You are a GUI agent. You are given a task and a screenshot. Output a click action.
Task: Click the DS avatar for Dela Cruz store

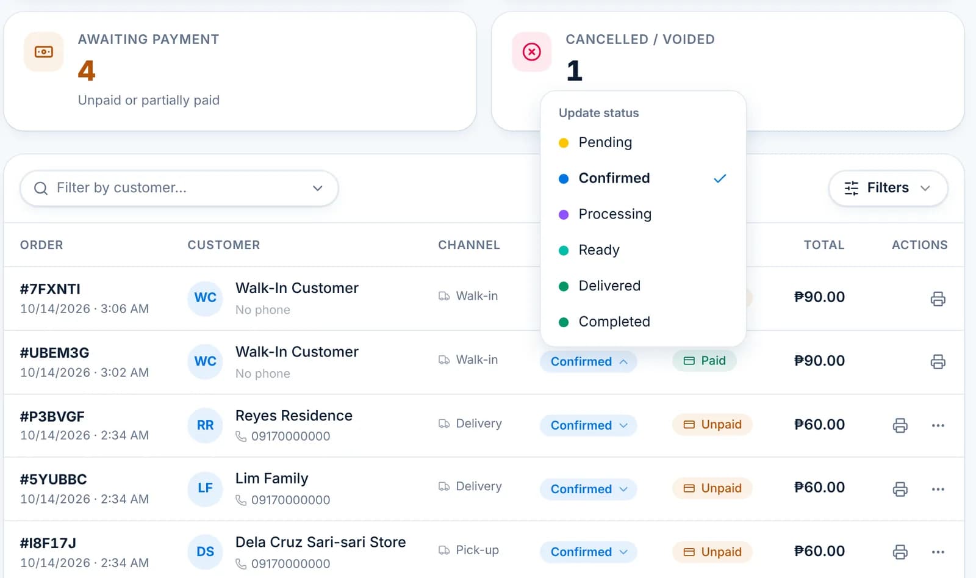(205, 552)
